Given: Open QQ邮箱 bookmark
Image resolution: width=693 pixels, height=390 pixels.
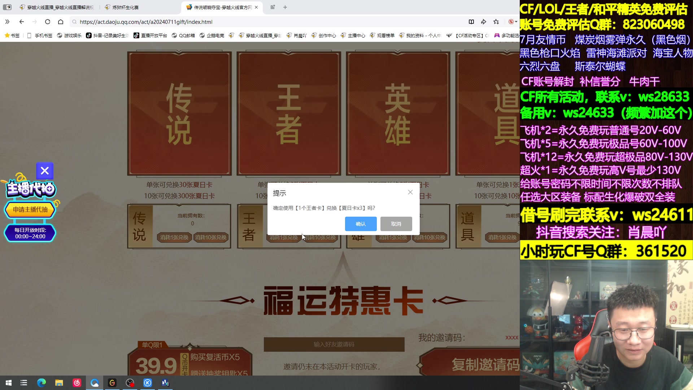Looking at the screenshot, I should (183, 35).
